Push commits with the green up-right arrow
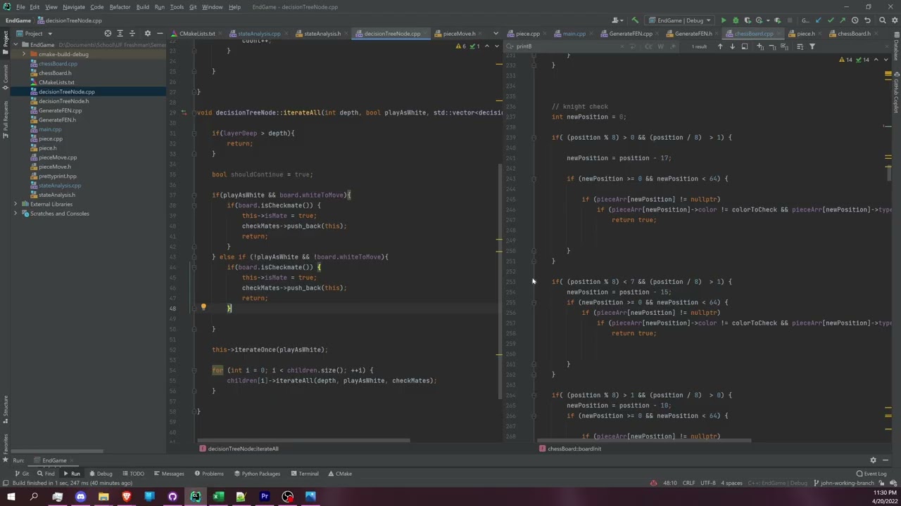Viewport: 901px width, 506px height. (843, 20)
